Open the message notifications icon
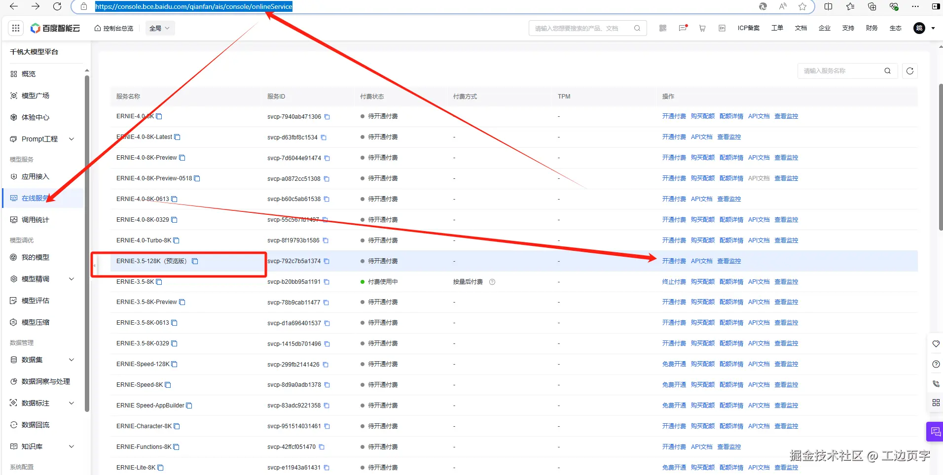The width and height of the screenshot is (943, 475). coord(683,28)
